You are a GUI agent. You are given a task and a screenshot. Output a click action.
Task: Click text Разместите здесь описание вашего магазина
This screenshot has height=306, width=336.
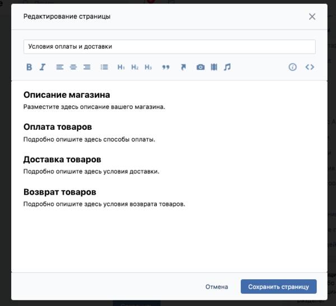coord(94,107)
